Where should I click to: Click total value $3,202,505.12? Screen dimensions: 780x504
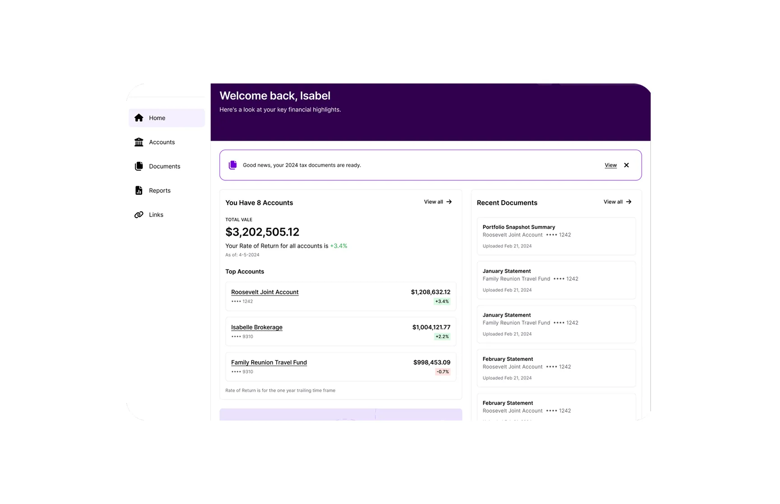click(262, 232)
